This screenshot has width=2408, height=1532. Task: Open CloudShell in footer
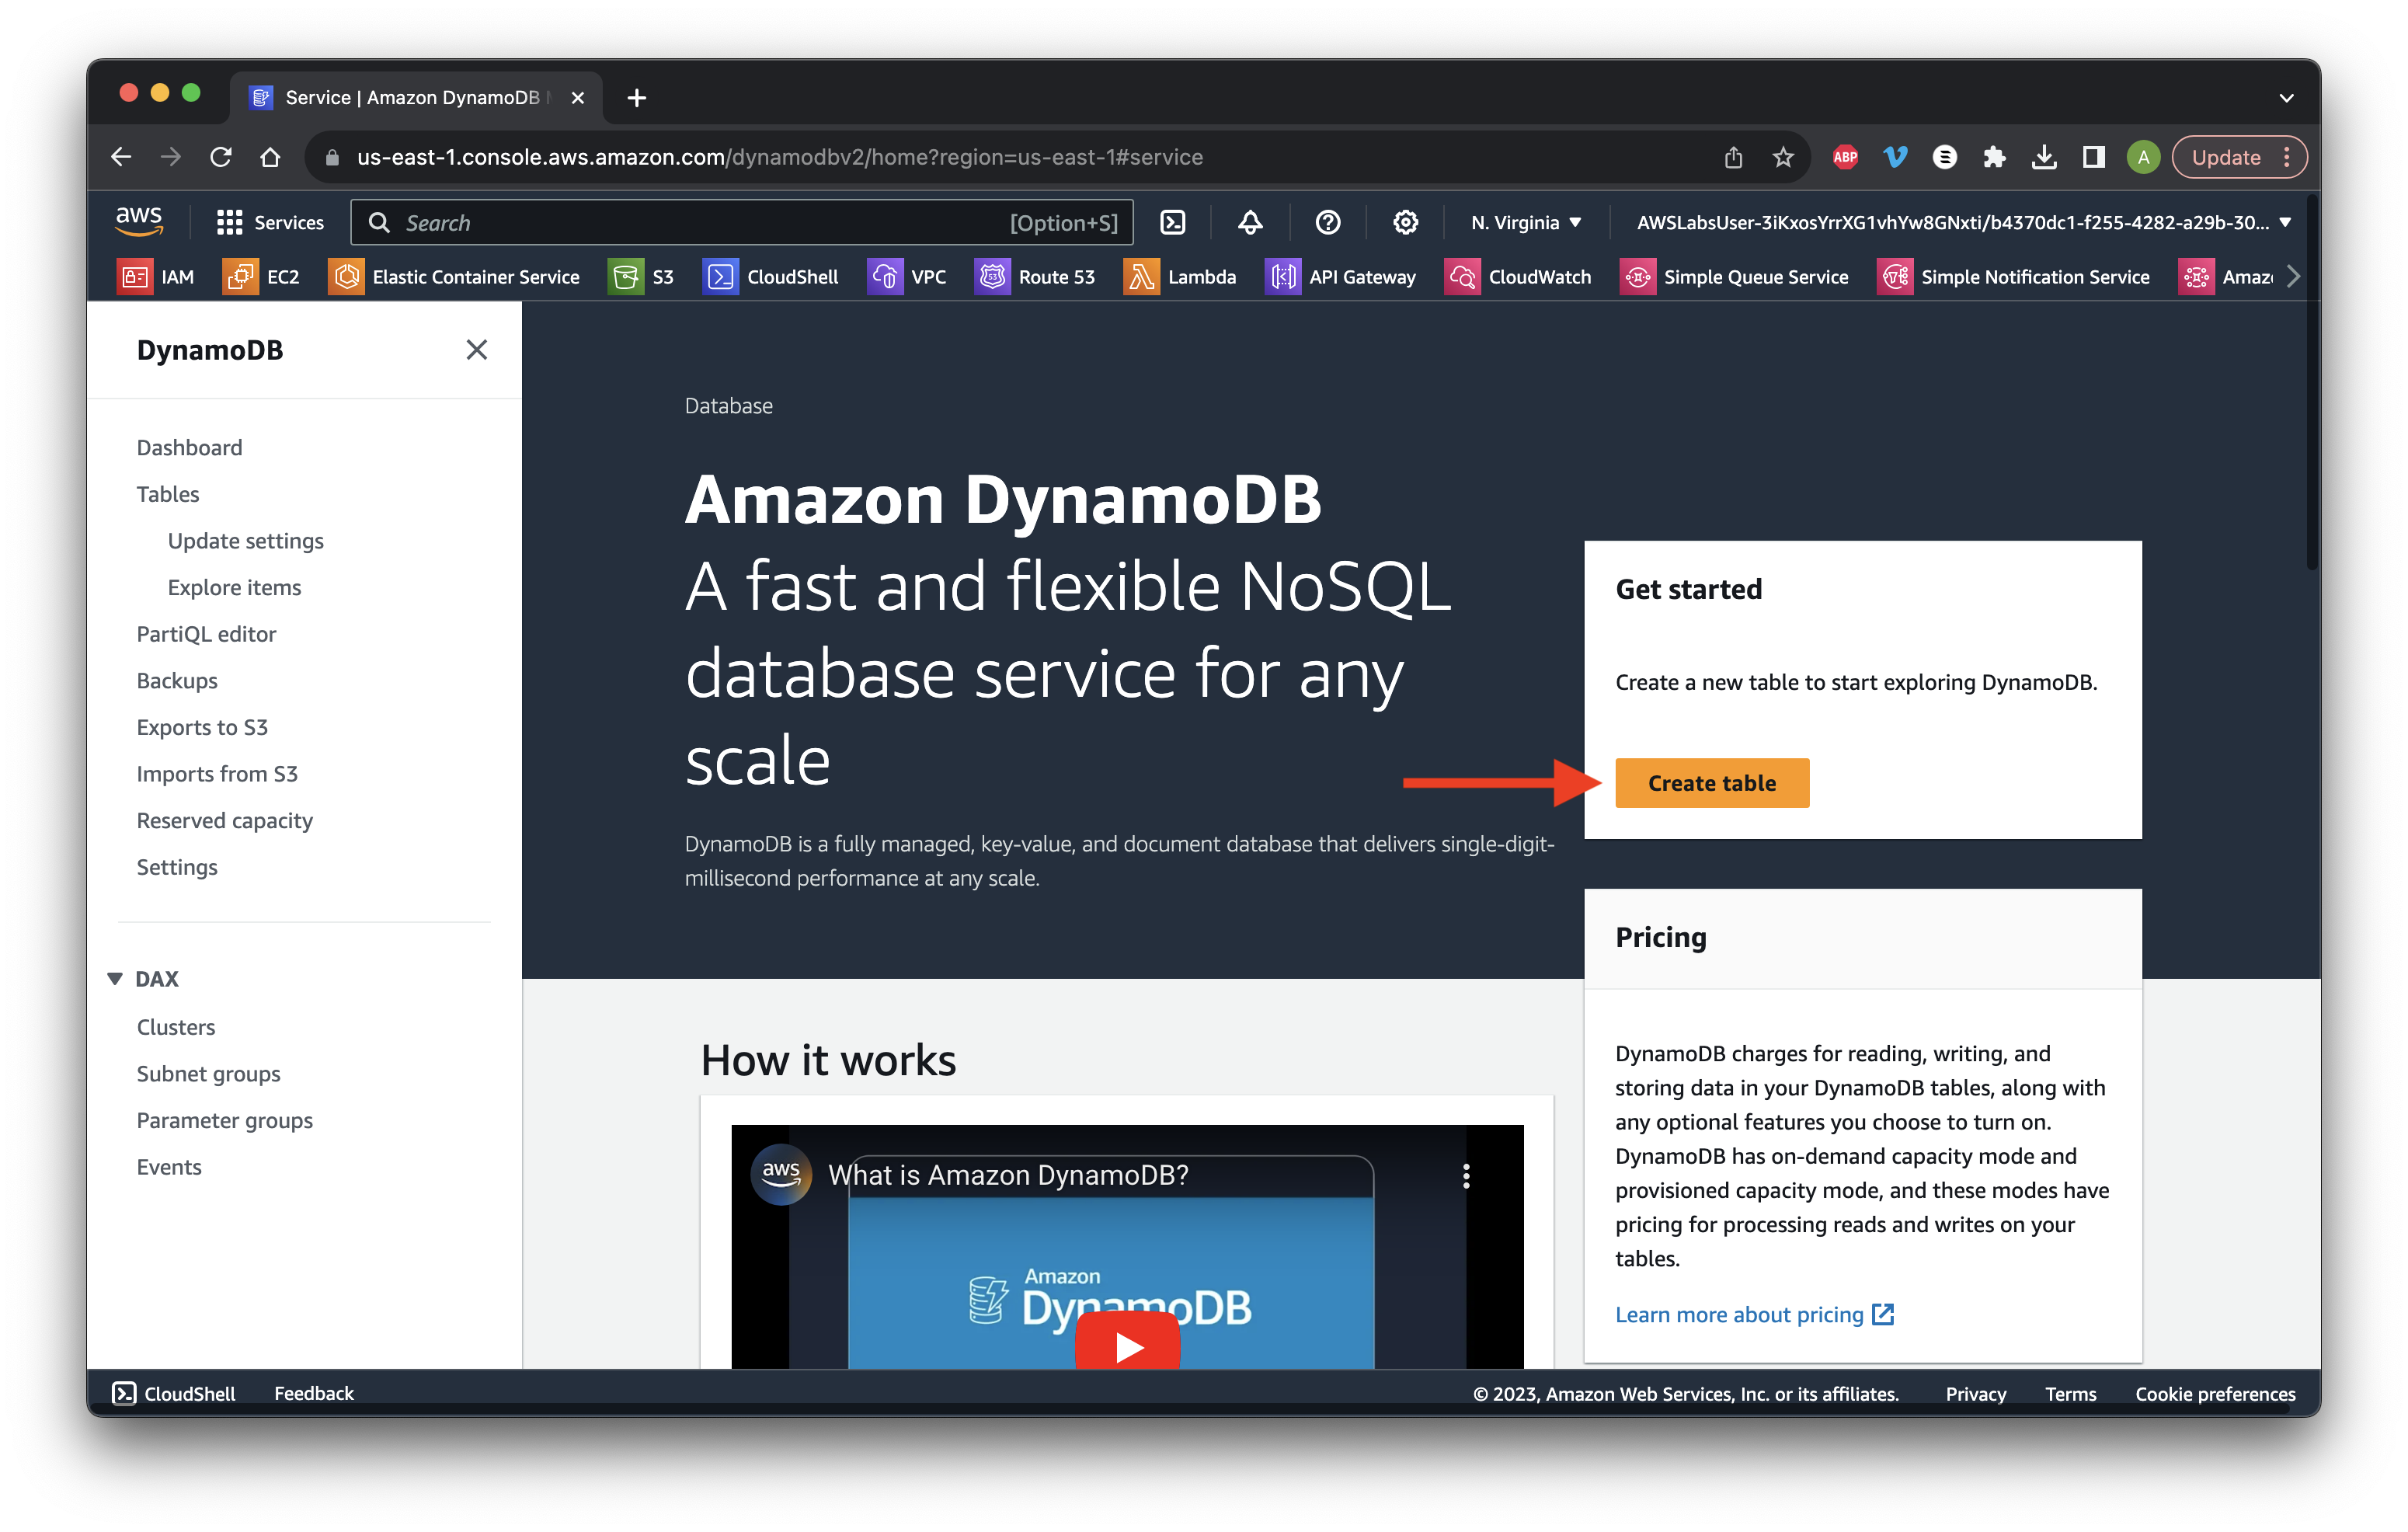click(x=174, y=1393)
